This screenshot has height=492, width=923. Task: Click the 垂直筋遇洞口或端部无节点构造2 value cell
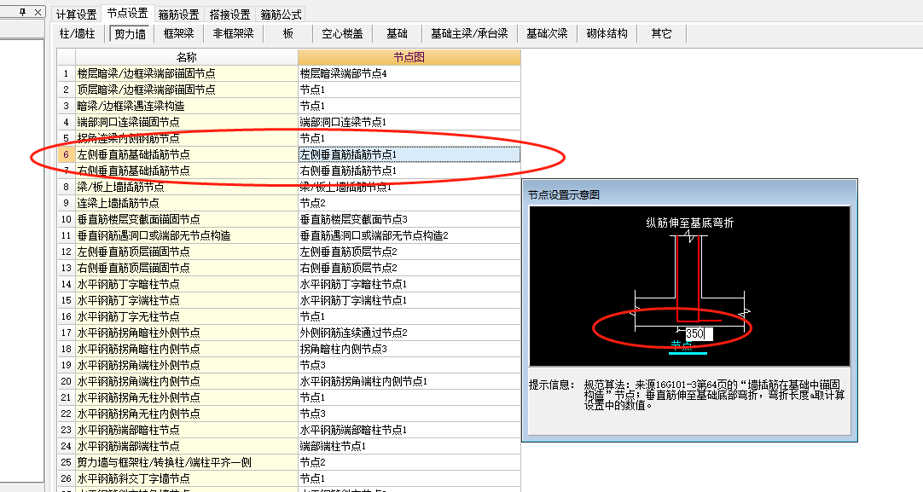pos(409,235)
